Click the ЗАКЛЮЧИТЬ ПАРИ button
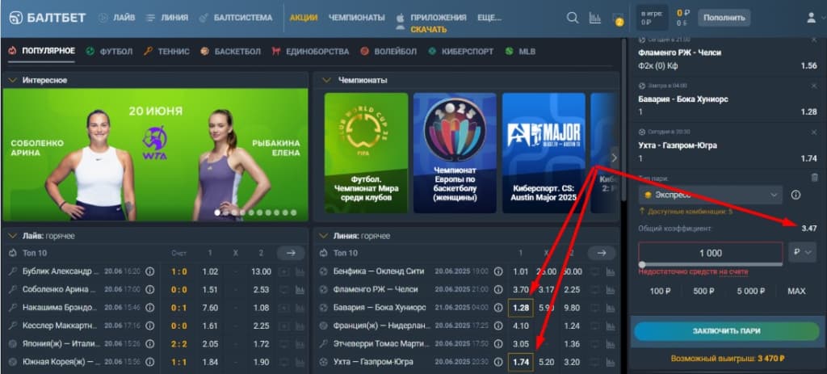 click(726, 331)
